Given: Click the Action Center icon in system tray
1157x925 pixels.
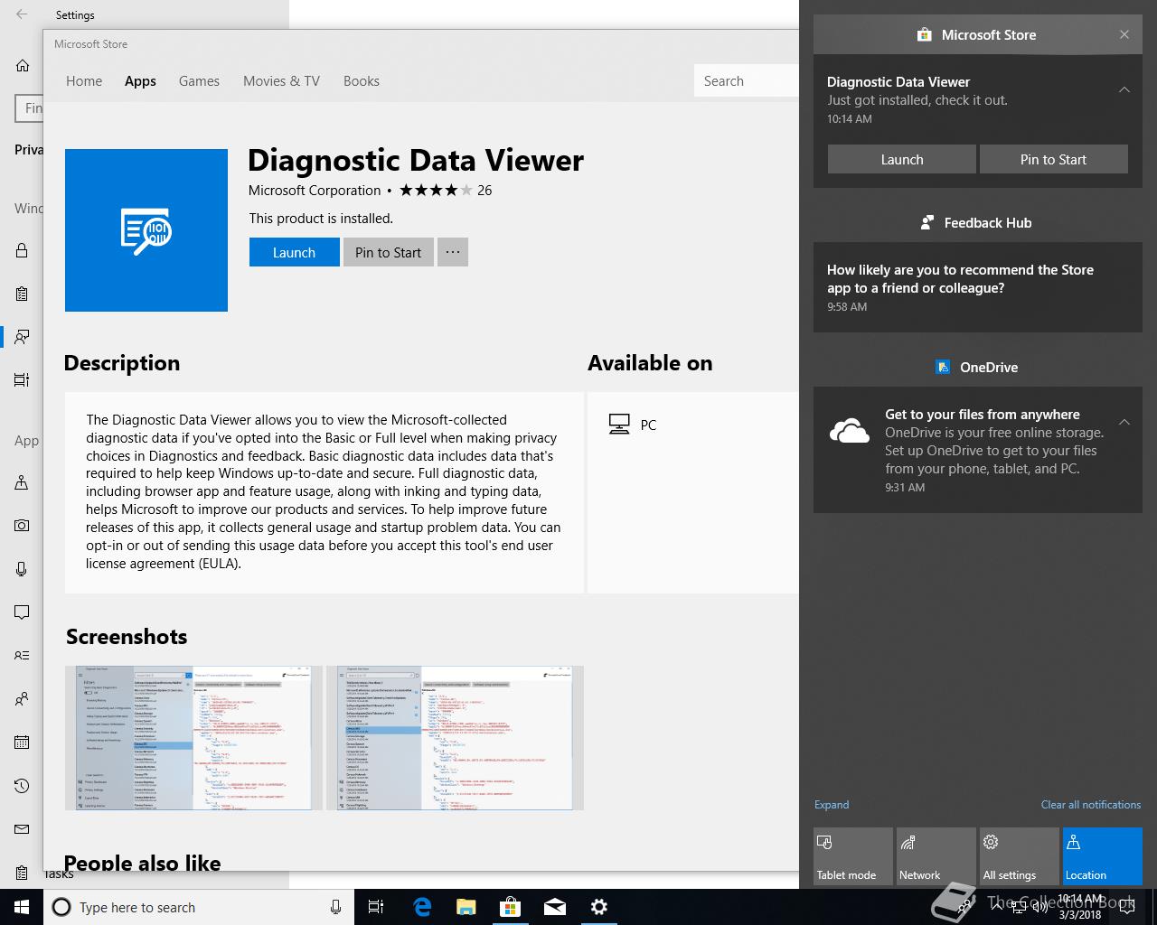Looking at the screenshot, I should [x=1127, y=907].
